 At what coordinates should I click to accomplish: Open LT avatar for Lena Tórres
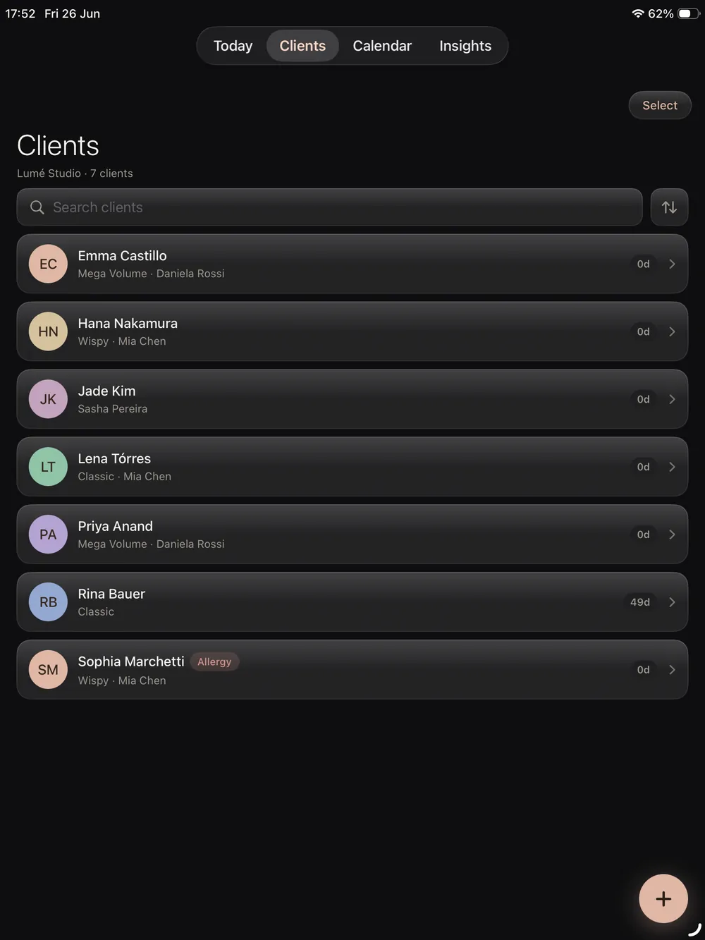(x=48, y=467)
